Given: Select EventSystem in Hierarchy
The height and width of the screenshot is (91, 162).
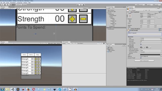Looking at the screenshot, I should point(111,29).
